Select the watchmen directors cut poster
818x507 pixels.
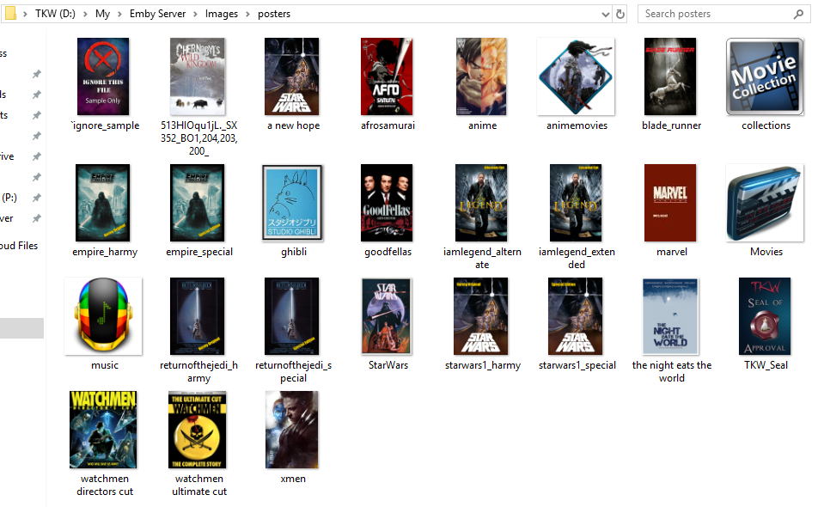(x=103, y=430)
